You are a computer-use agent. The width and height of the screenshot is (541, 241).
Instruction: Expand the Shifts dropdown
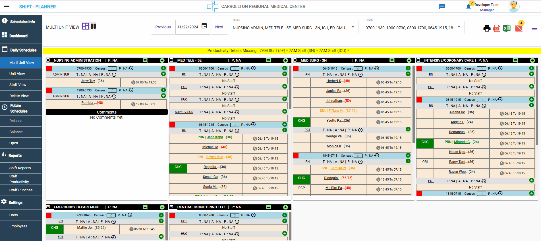459,27
